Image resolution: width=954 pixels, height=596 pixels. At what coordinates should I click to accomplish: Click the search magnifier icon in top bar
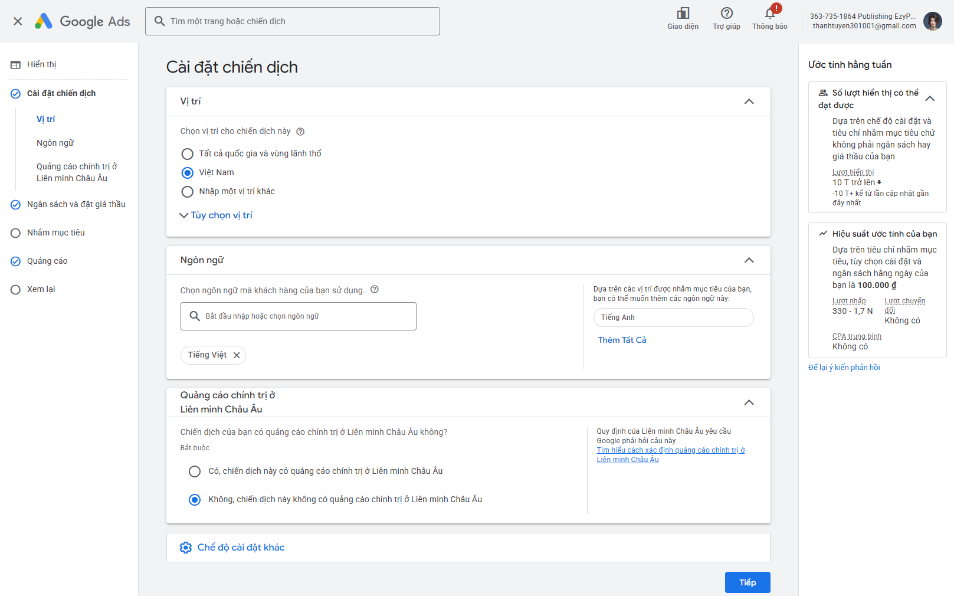click(159, 21)
